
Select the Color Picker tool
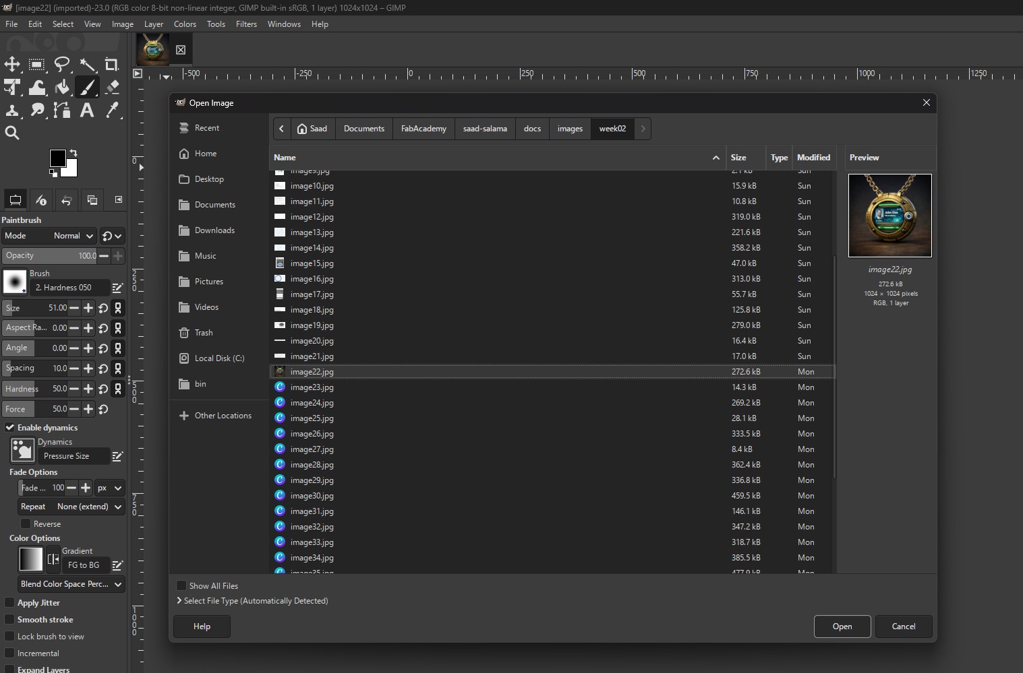[112, 110]
